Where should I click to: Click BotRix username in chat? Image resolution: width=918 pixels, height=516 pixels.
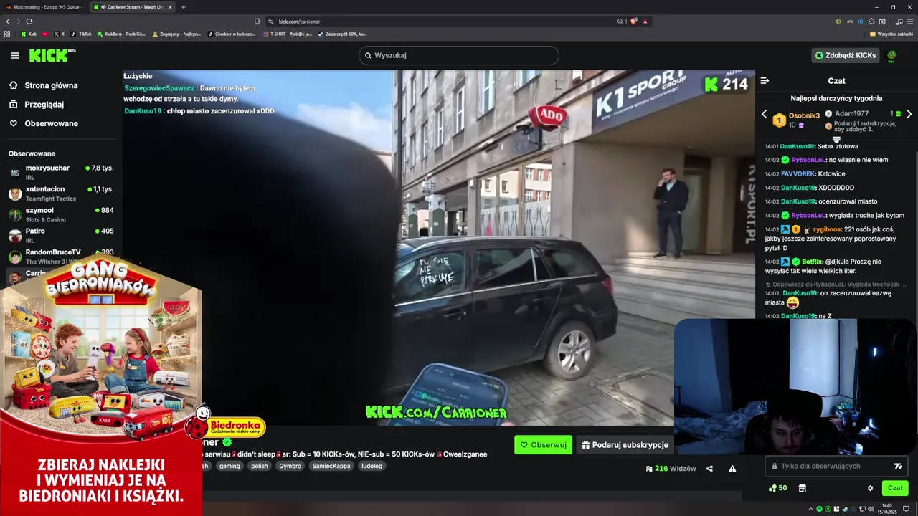tap(812, 262)
